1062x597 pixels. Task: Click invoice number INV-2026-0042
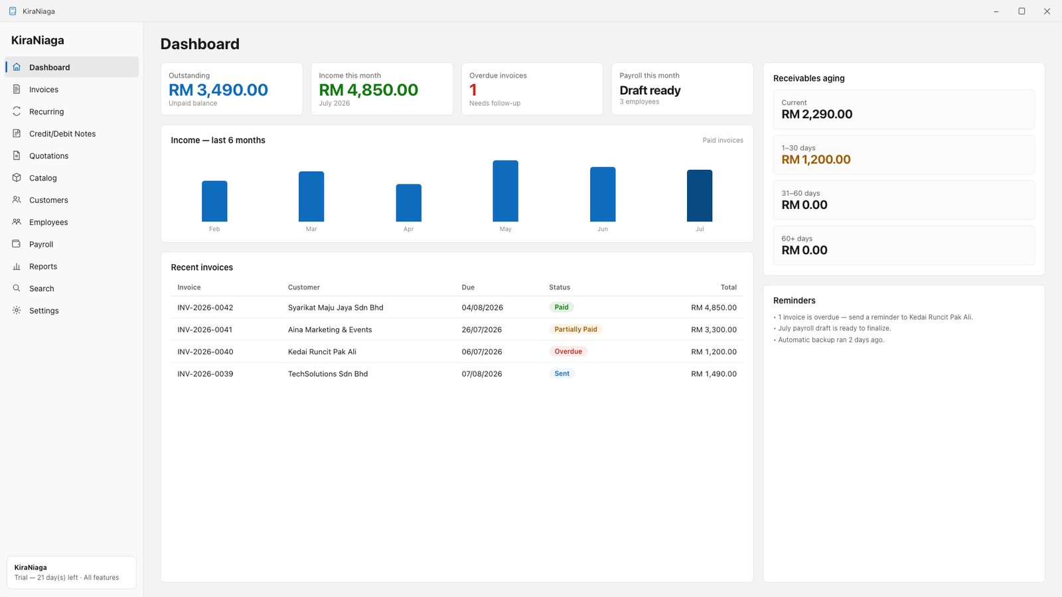(205, 307)
